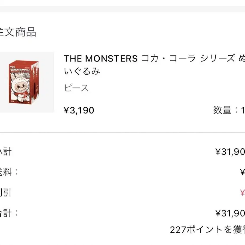Tap the divider line below the product
Screen dimensions: 245x245
[x=122, y=133]
